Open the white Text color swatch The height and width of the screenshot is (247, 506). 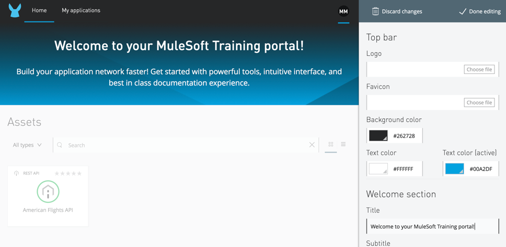pos(378,168)
